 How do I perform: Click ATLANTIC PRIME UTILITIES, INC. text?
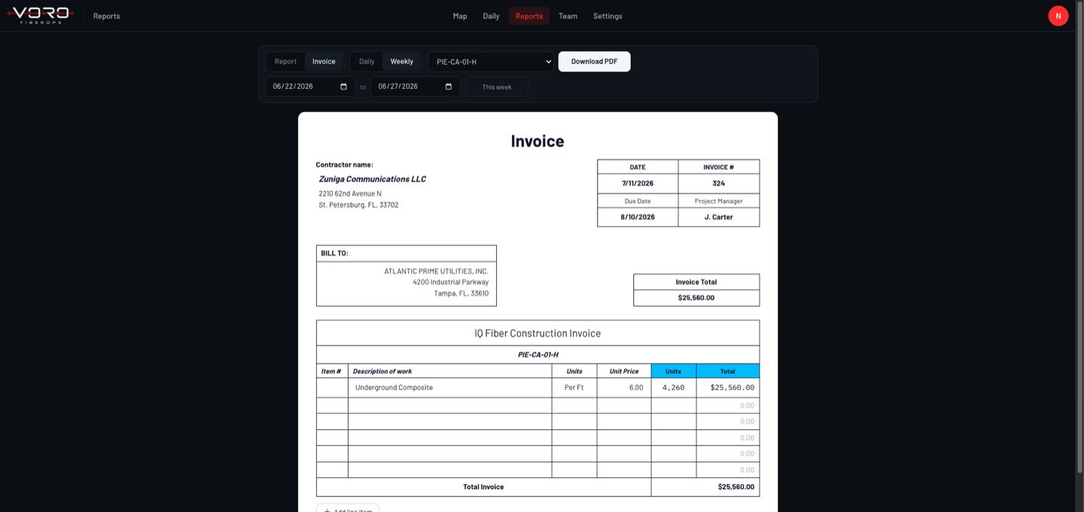[436, 271]
